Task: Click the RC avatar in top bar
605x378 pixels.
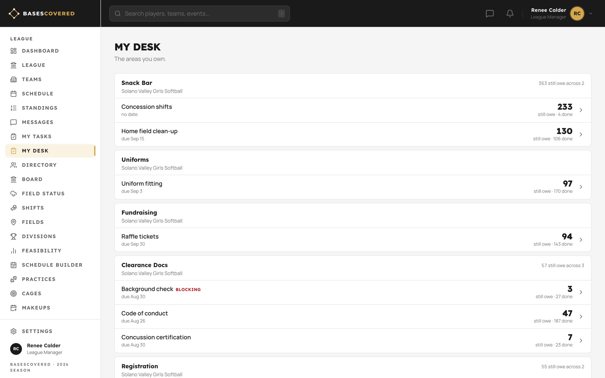Action: point(577,14)
